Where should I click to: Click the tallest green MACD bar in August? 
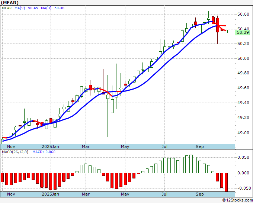pos(191,164)
